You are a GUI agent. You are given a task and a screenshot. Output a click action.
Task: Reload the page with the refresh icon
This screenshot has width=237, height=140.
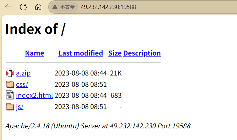(x=23, y=7)
